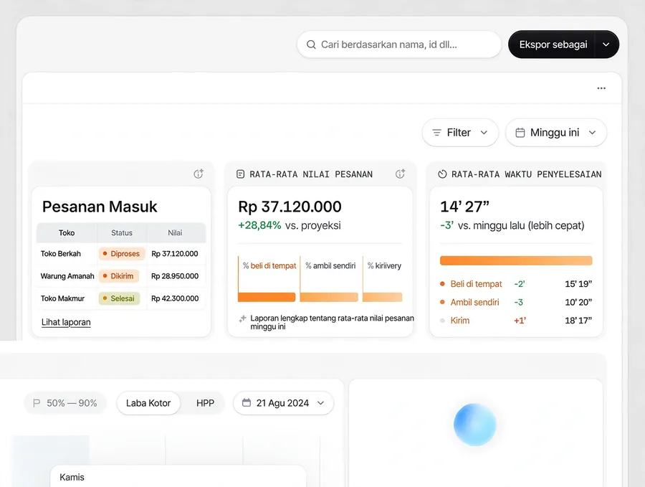Click the Status column header
645x487 pixels.
[122, 233]
